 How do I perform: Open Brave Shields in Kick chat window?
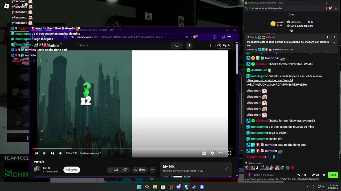(x=330, y=8)
